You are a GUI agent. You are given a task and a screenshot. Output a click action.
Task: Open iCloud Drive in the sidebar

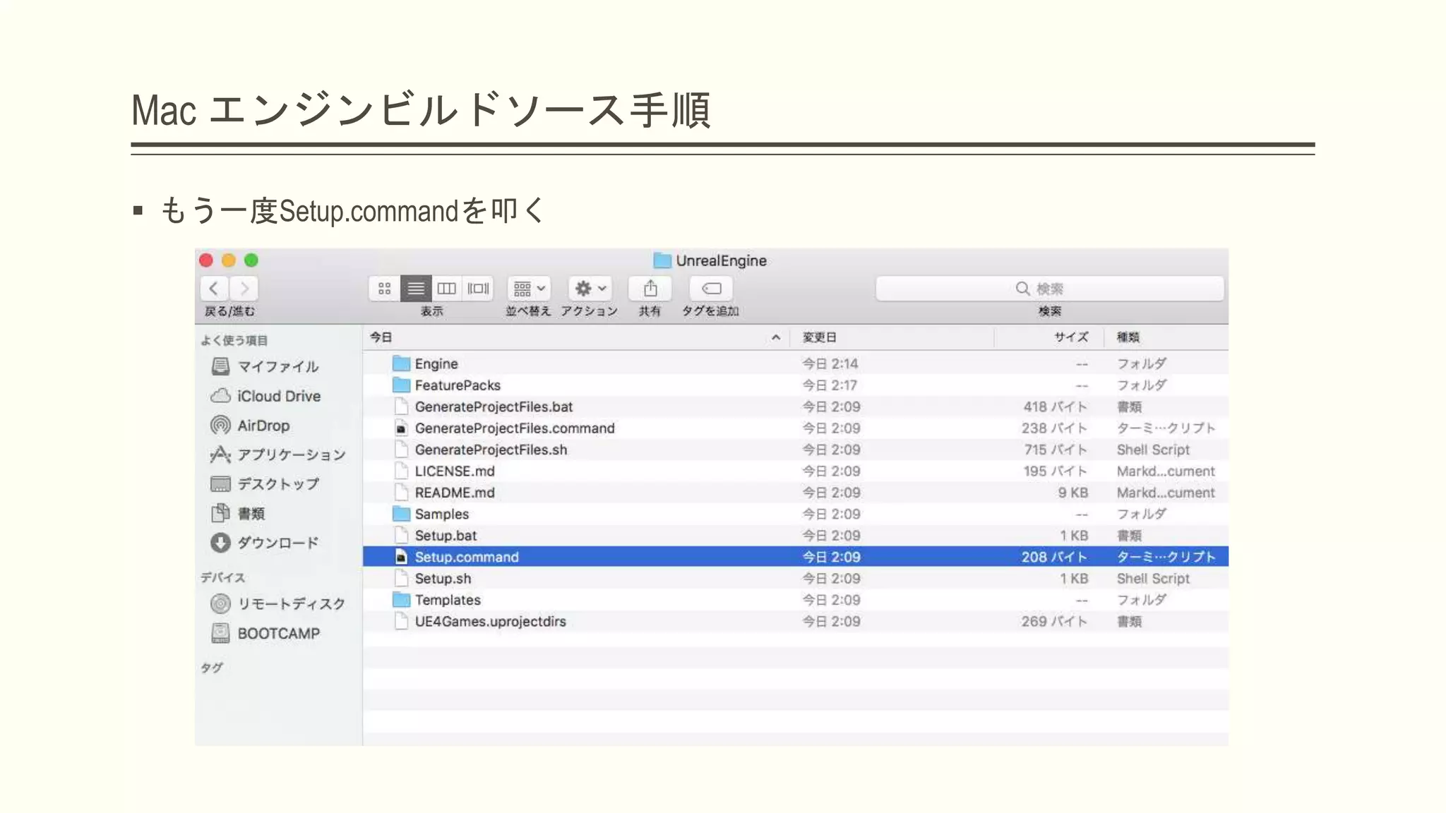(x=265, y=396)
